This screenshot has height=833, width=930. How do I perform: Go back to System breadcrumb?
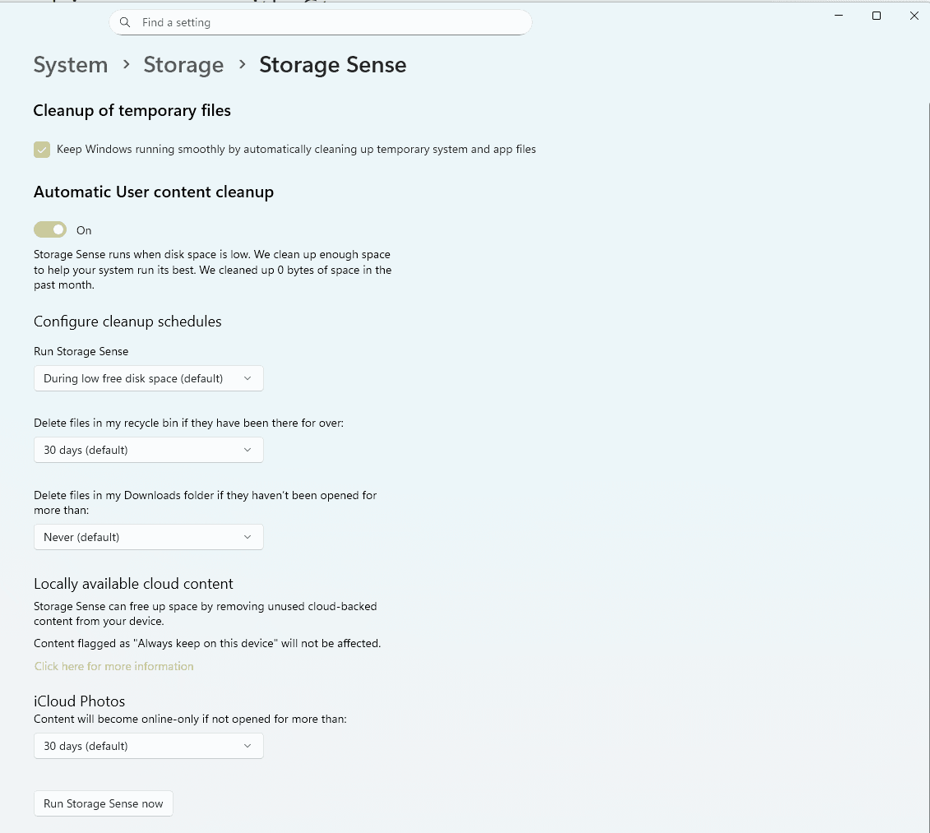[x=71, y=65]
